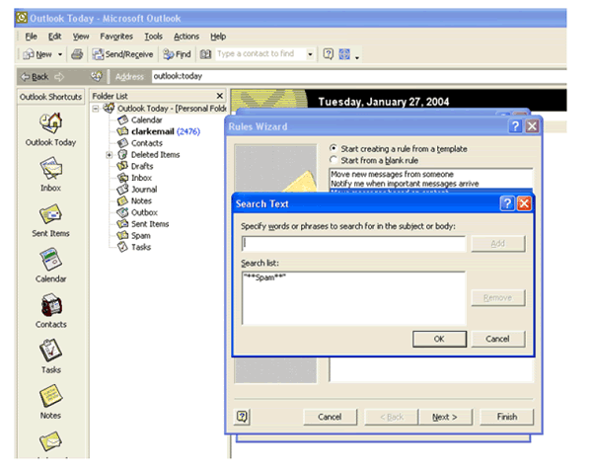The image size is (592, 472).
Task: Click the Rules Wizard title bar help button
Action: [515, 126]
